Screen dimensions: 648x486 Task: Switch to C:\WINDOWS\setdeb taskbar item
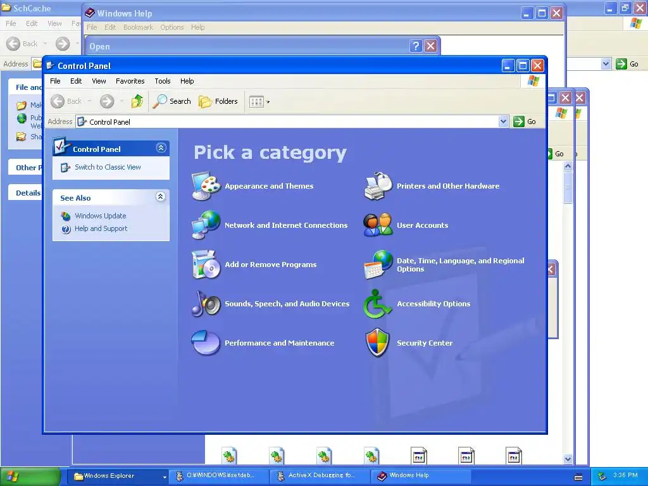(x=220, y=476)
